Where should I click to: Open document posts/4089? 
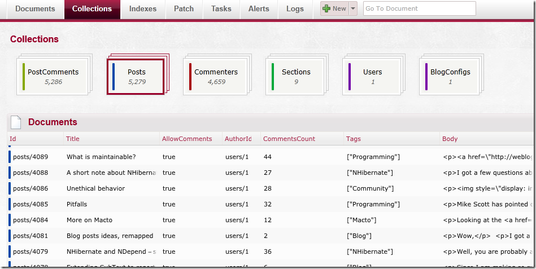(x=30, y=157)
